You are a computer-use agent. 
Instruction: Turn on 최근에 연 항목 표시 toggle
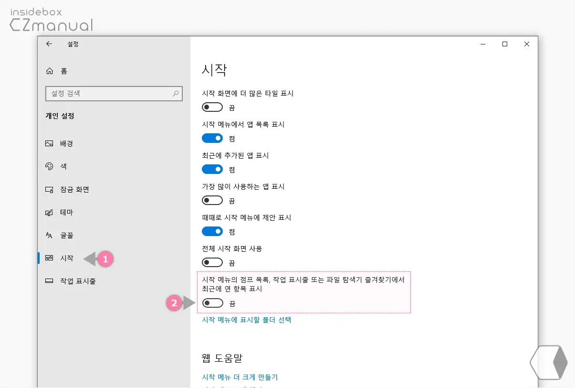point(212,302)
